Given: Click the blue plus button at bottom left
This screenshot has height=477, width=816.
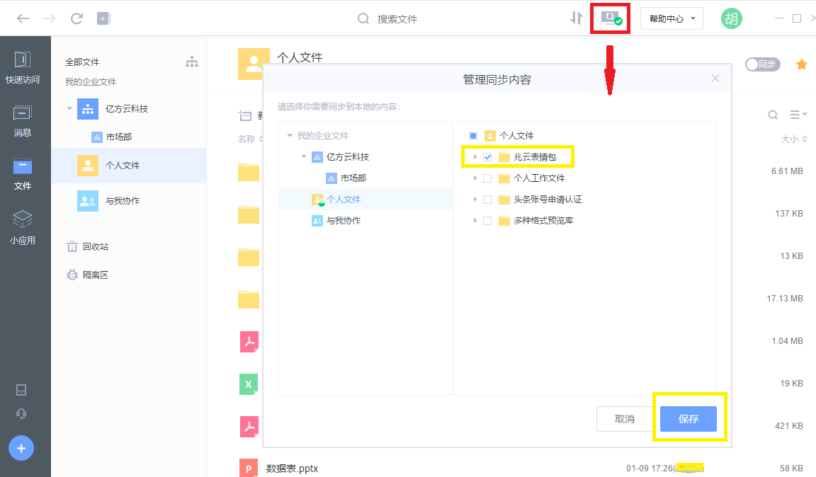Looking at the screenshot, I should tap(21, 448).
